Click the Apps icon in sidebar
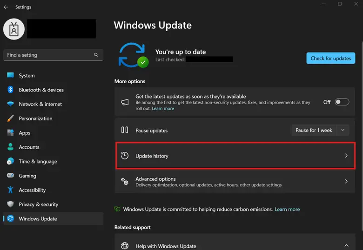This screenshot has height=250, width=363. (10, 132)
